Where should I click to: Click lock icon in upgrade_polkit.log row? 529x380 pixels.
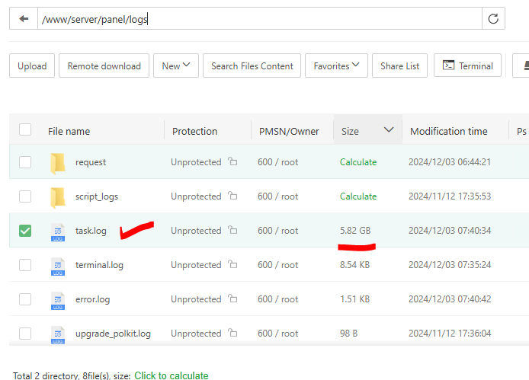(232, 333)
